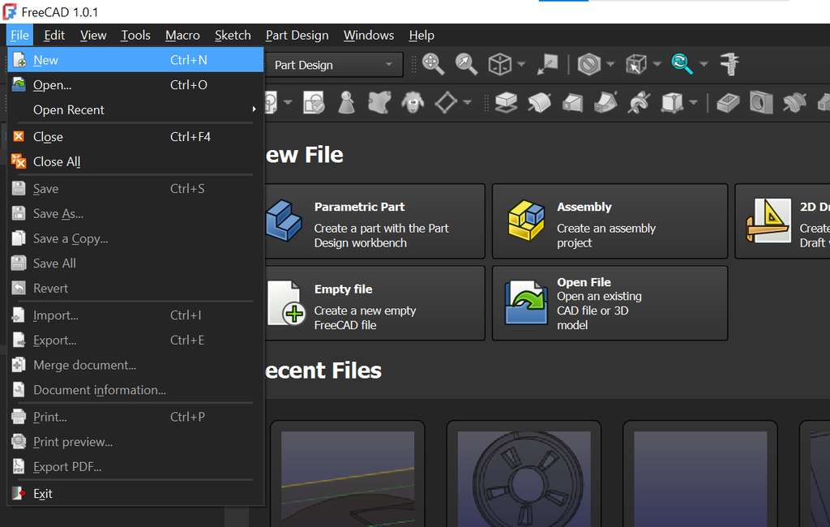This screenshot has width=830, height=527.
Task: Click the Additive Helix icon
Action: click(639, 102)
